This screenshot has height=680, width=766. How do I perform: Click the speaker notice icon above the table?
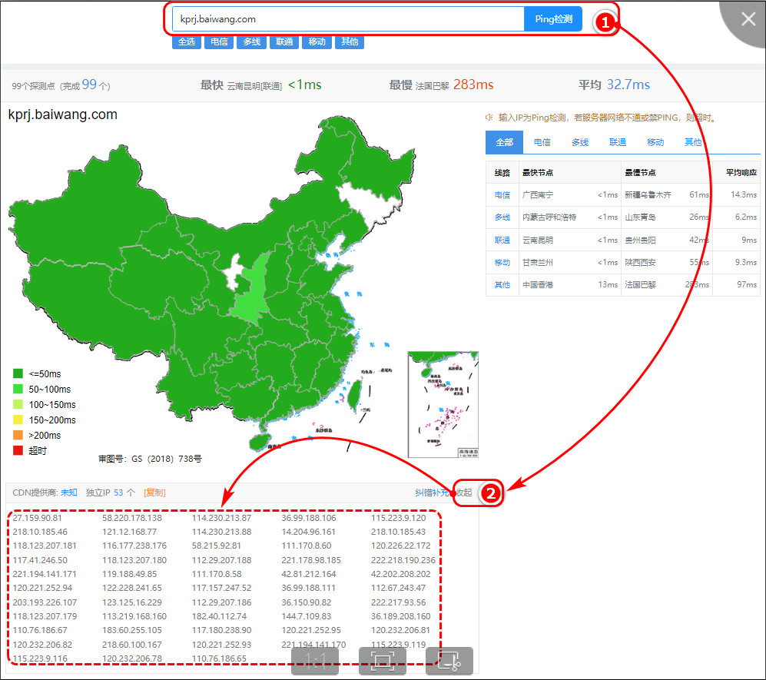coord(489,118)
